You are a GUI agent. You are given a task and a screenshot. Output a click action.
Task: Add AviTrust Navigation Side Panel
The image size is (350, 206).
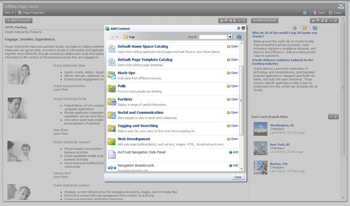point(234,152)
